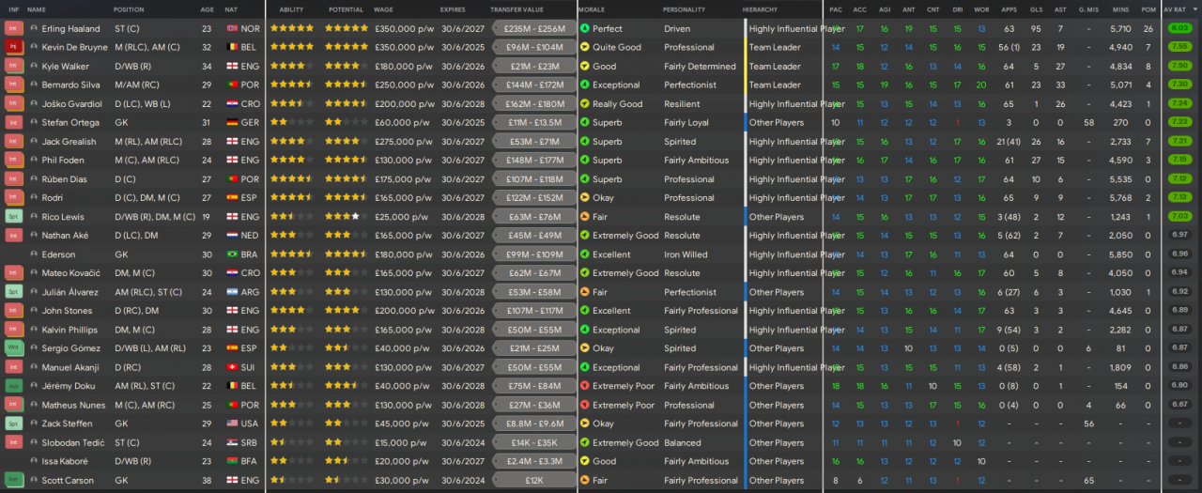Image resolution: width=1202 pixels, height=493 pixels.
Task: Sort by the PERSONALITY column header
Action: pos(684,9)
